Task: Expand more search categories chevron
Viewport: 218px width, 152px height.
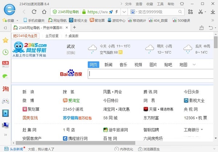Action: (x=194, y=64)
